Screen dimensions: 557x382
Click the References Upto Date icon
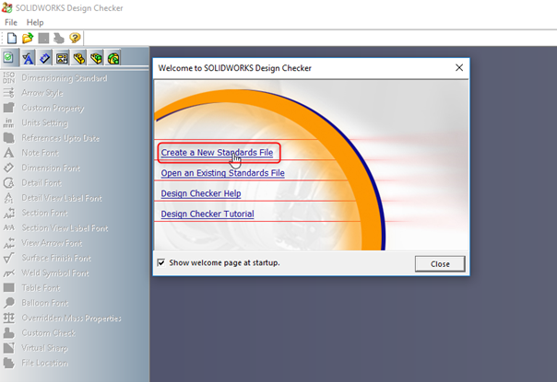point(9,138)
